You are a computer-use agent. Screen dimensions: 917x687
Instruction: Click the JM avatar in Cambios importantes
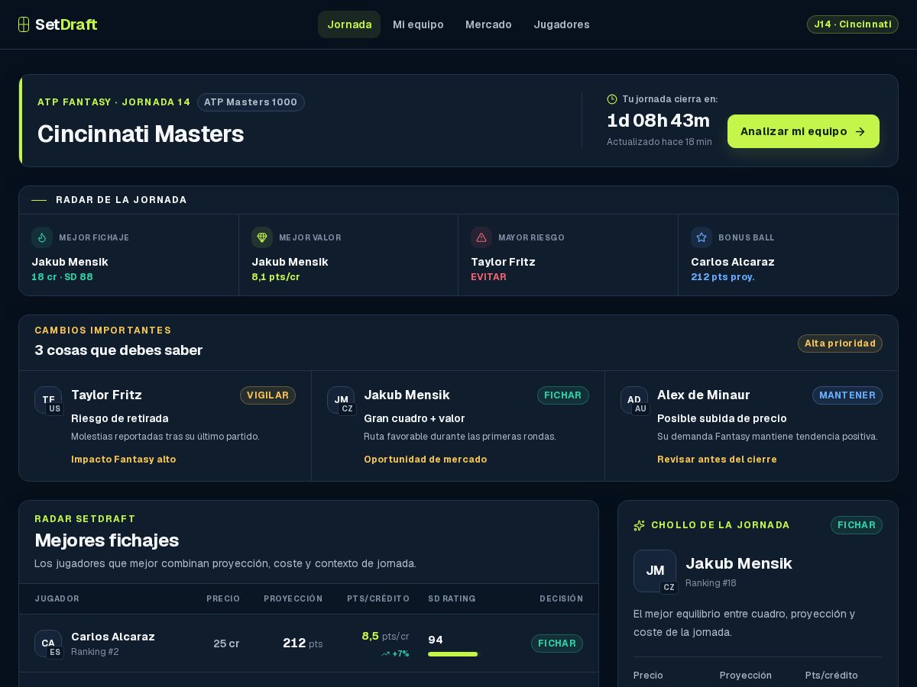341,400
